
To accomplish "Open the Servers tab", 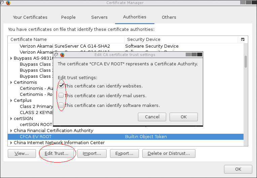I will 99,17.
